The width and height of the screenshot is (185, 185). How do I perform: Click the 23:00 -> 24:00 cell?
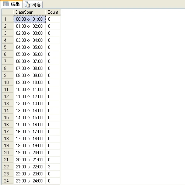pos(29,181)
